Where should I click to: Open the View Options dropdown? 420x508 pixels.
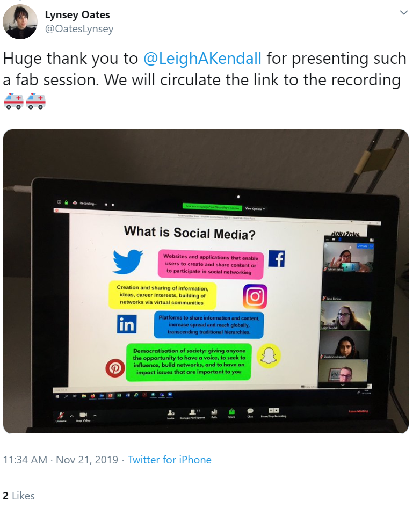255,209
